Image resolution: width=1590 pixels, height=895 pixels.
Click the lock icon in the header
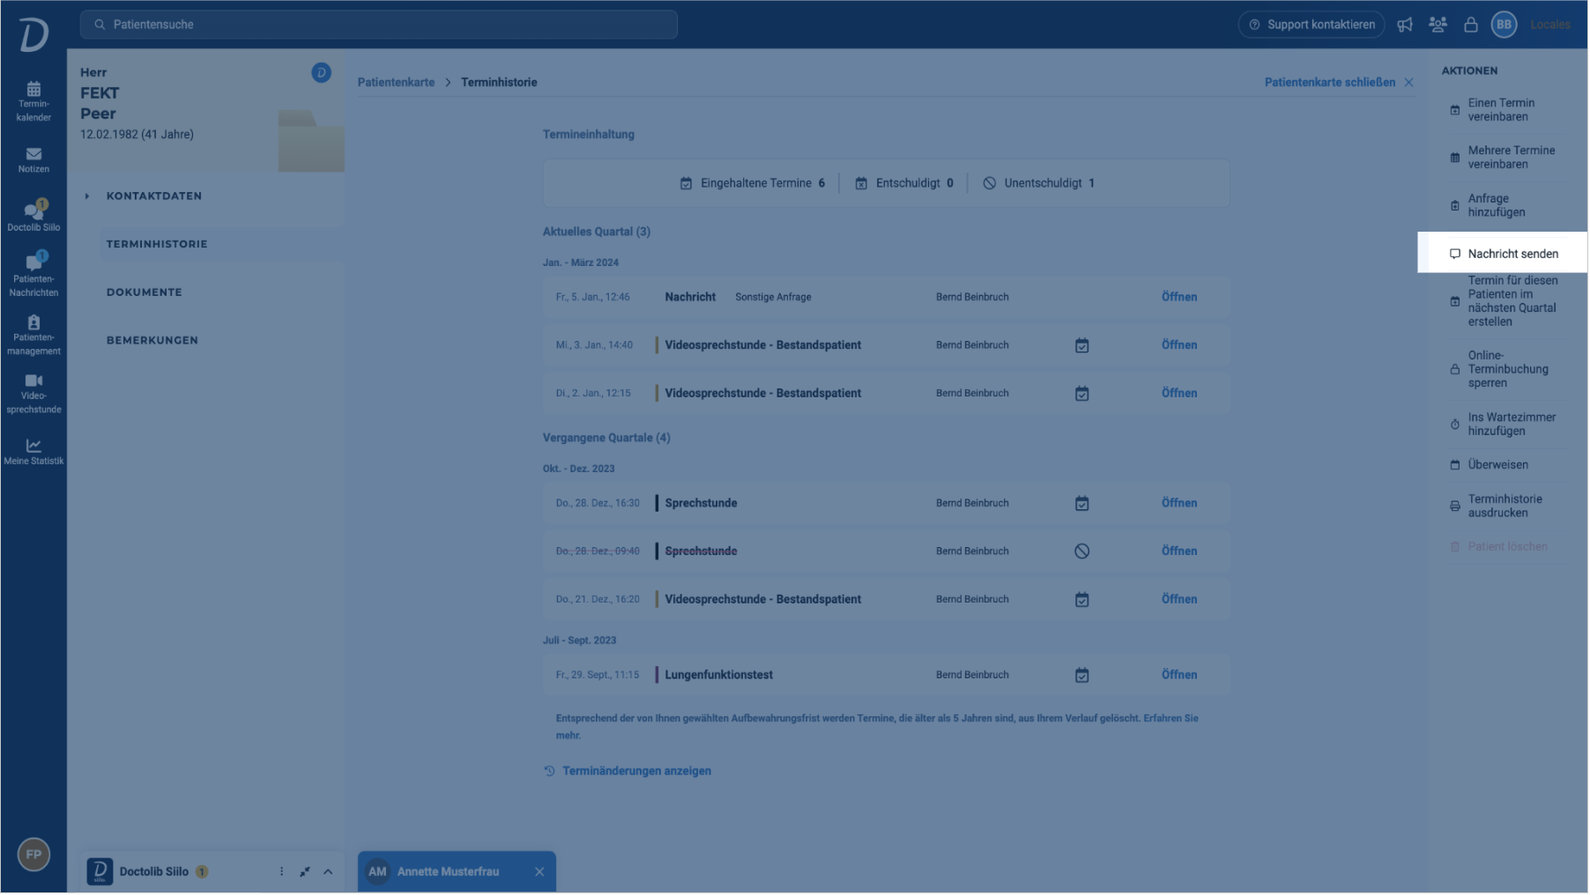pyautogui.click(x=1472, y=25)
